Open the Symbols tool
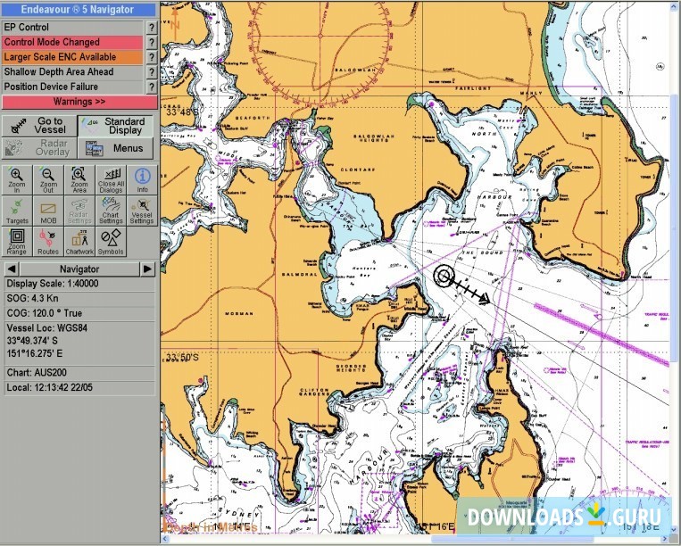Screen dimensions: 681x546 112,242
